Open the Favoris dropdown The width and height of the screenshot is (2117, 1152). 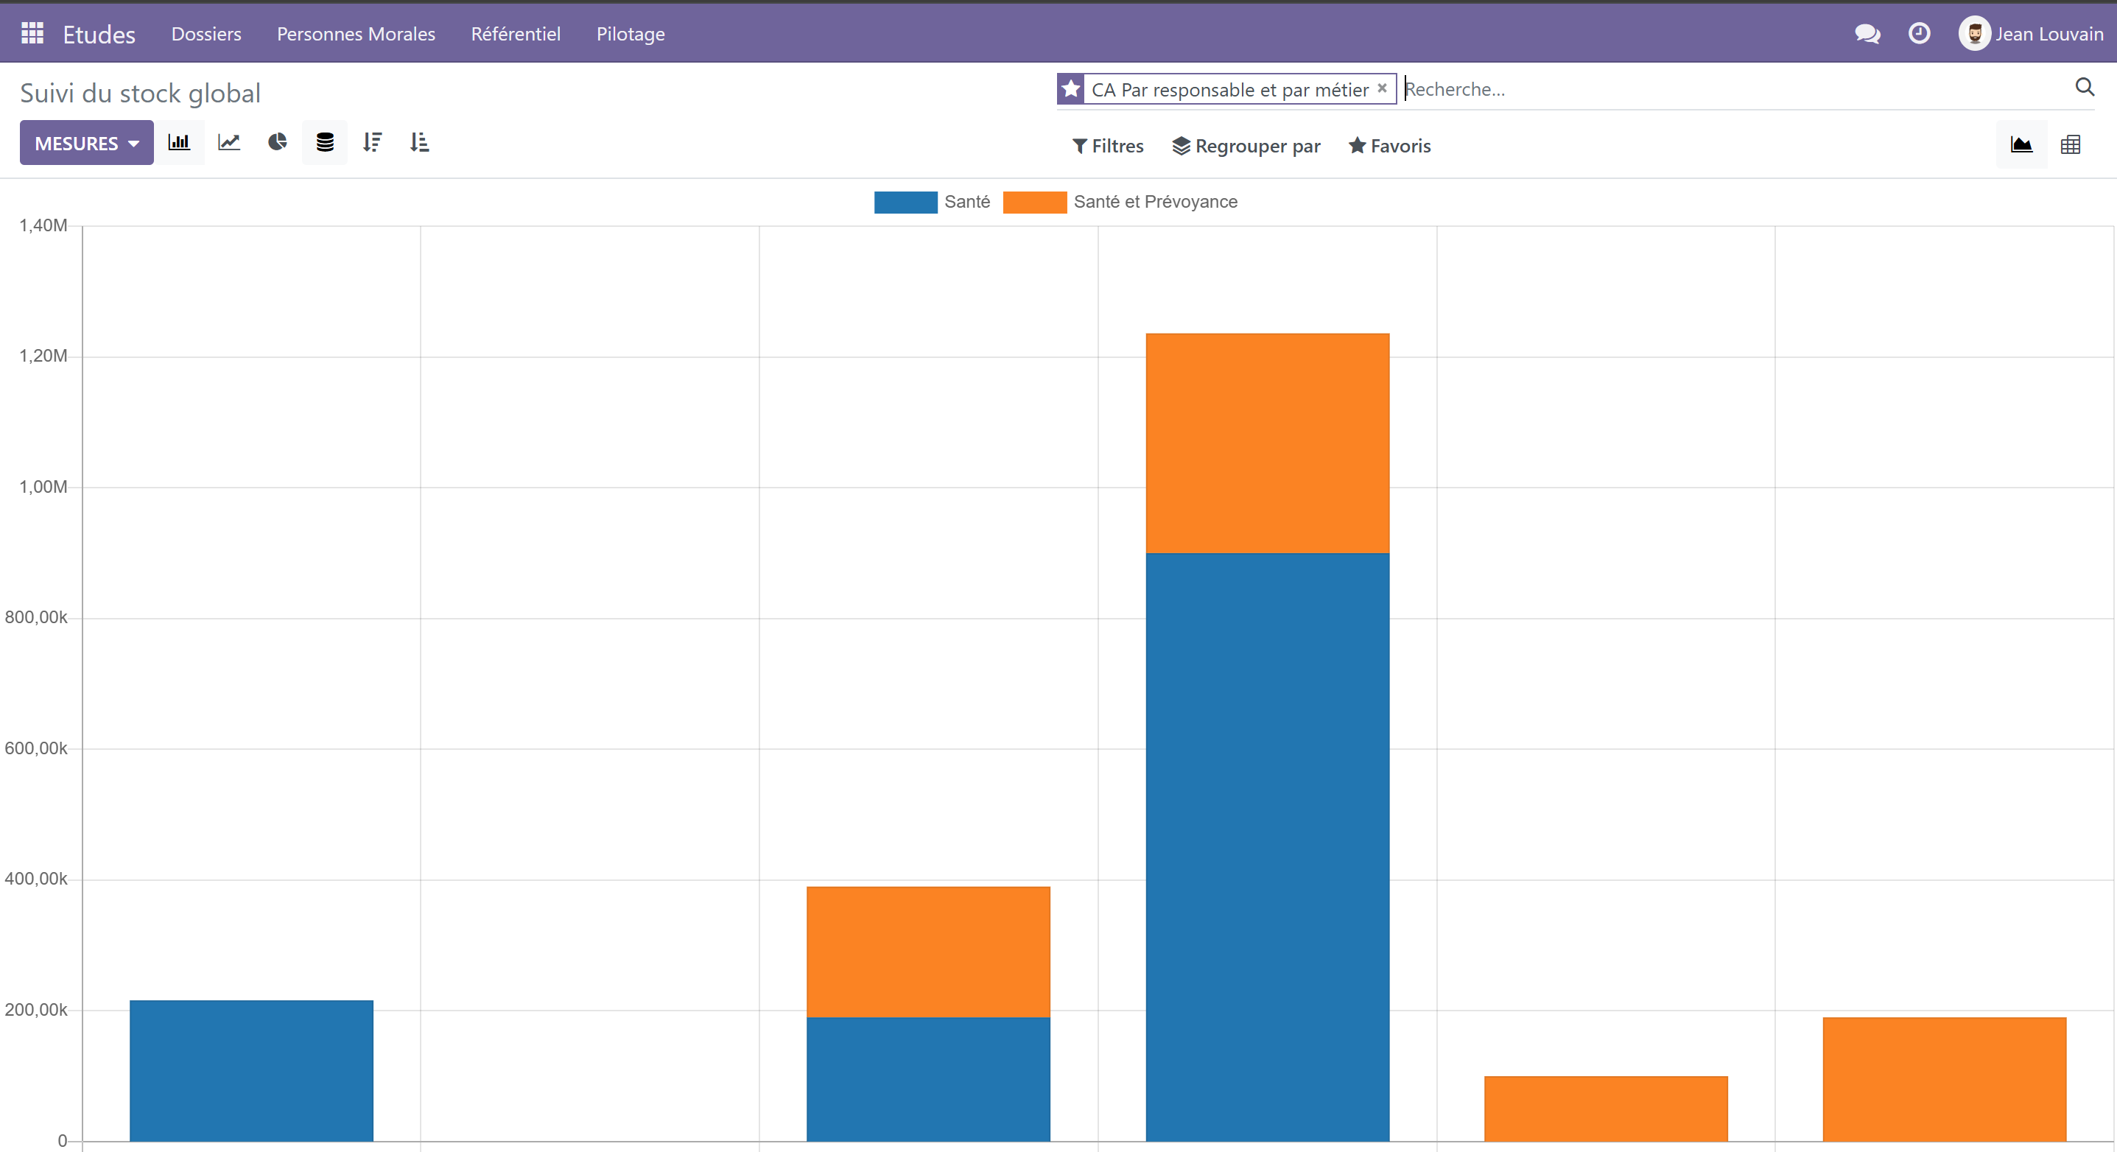click(x=1390, y=147)
